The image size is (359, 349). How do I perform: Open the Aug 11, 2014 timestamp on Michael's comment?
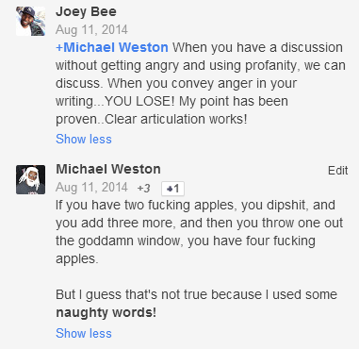[91, 188]
